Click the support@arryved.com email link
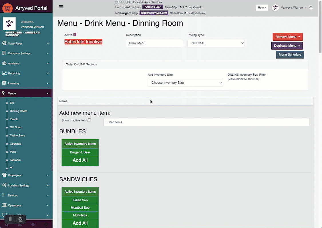322x228 pixels. point(154,13)
